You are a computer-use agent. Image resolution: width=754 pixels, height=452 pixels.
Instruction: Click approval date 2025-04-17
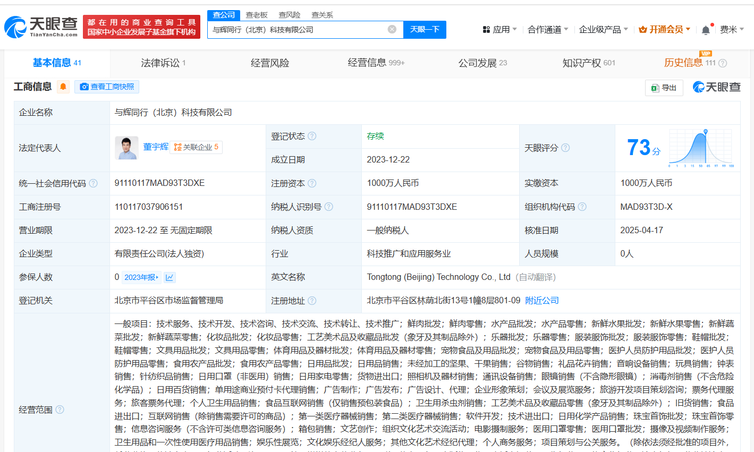(641, 230)
